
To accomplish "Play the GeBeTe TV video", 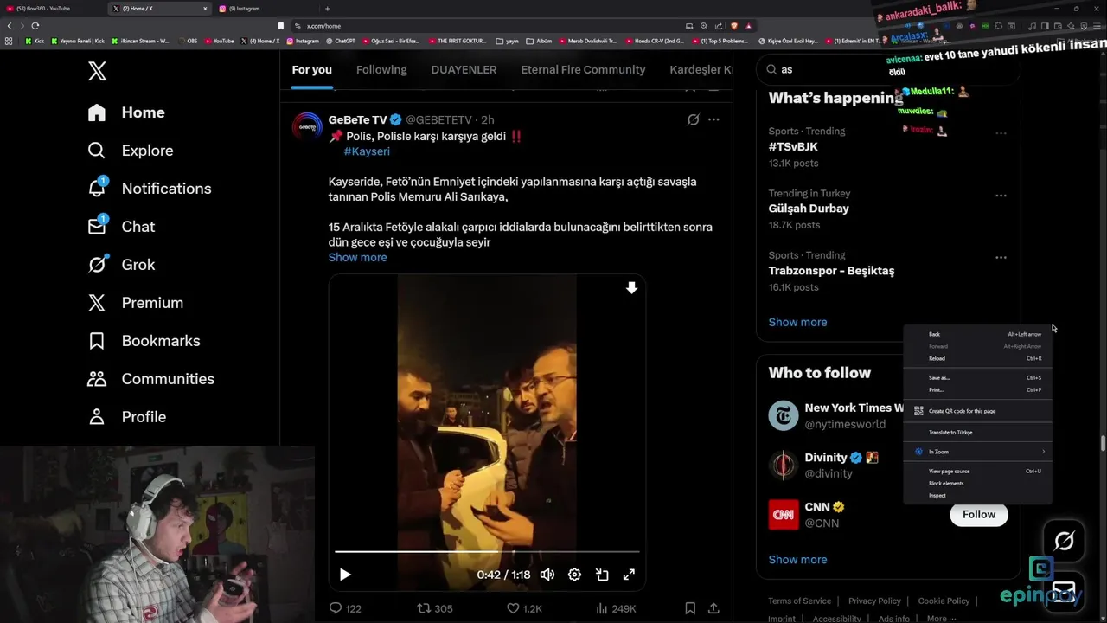I will (x=345, y=575).
